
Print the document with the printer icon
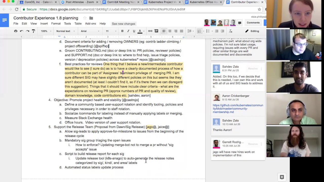coord(16,31)
